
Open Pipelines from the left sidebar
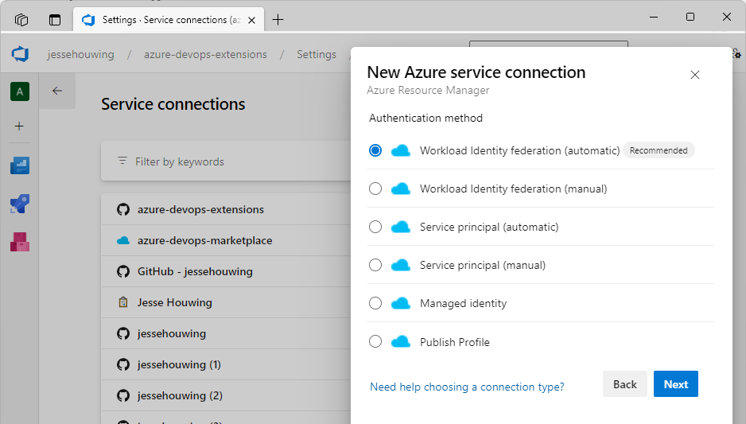19,204
